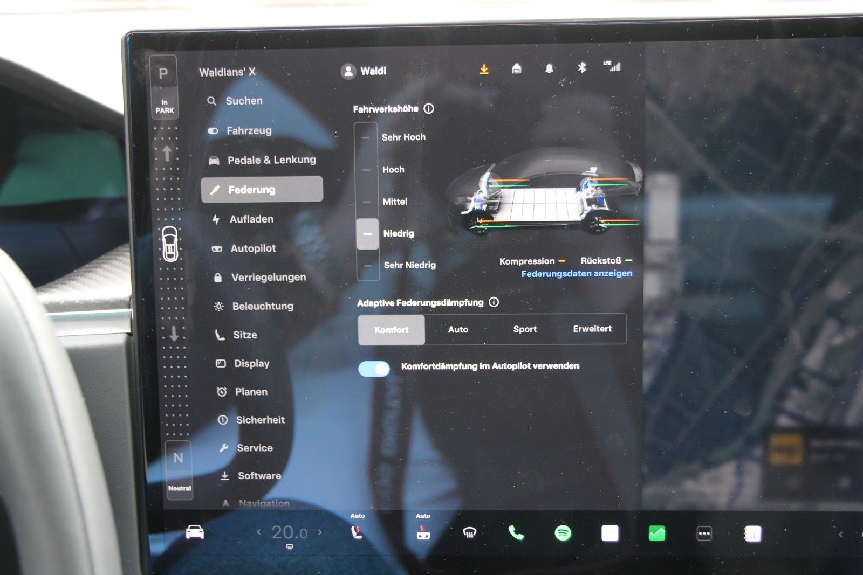Open the Suchen search field
Screen dimensions: 863x575
[235, 101]
